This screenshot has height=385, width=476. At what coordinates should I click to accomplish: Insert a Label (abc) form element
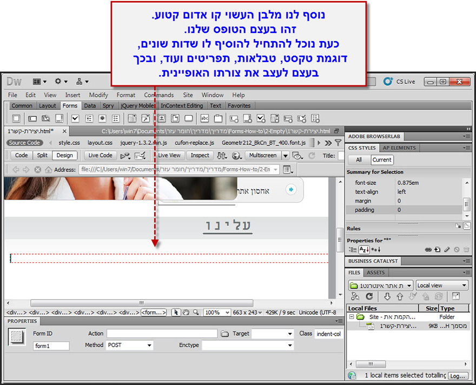(x=204, y=118)
